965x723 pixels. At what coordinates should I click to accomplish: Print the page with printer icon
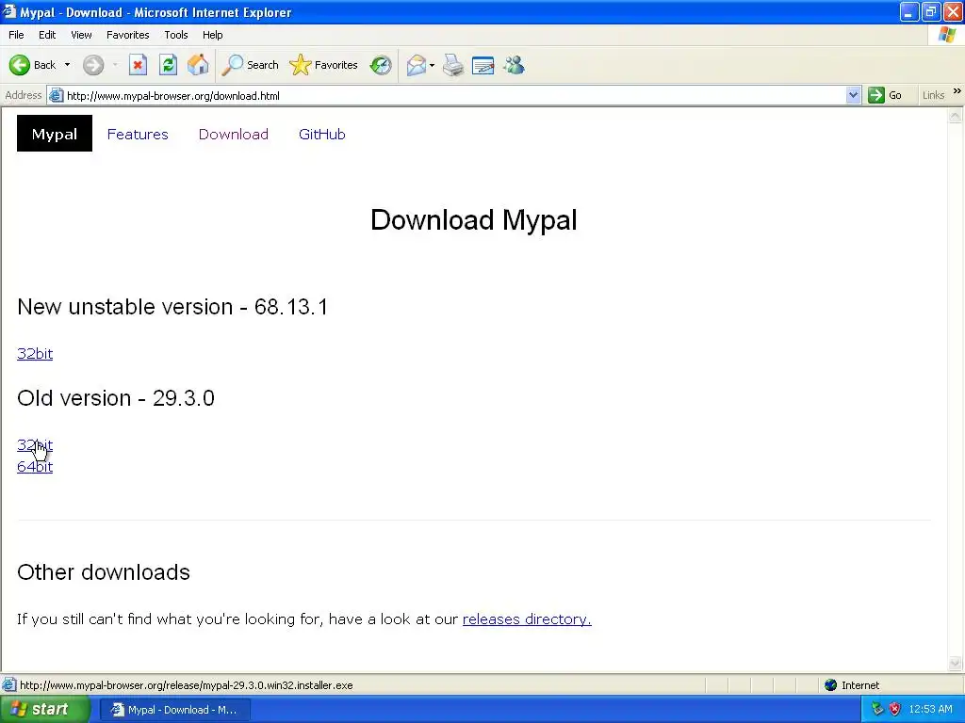tap(453, 65)
